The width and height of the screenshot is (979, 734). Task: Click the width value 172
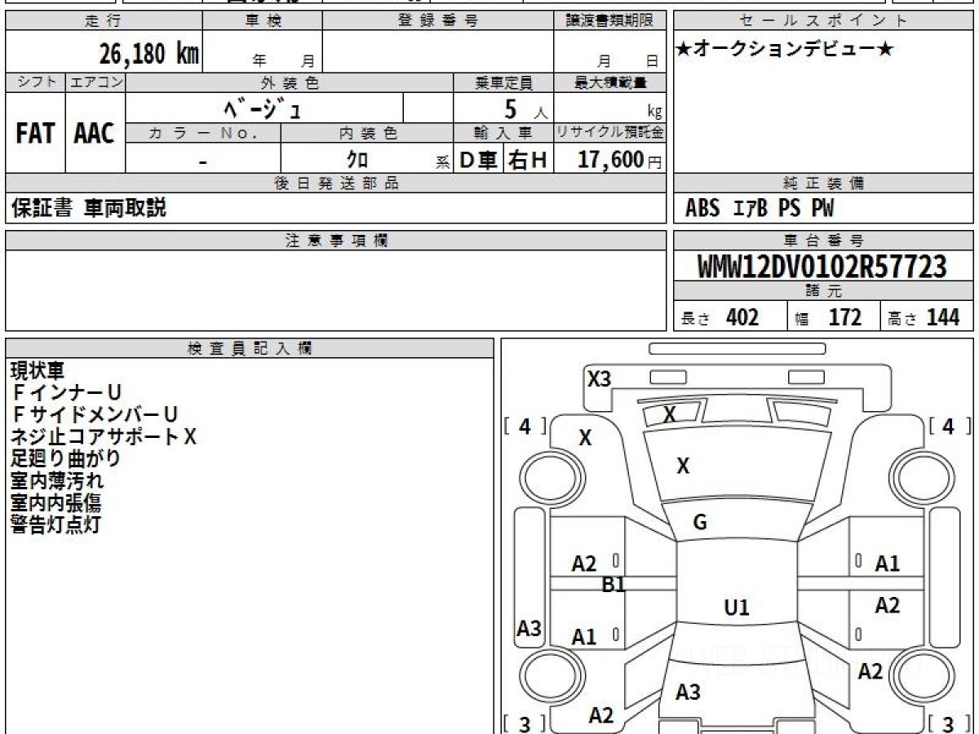pyautogui.click(x=844, y=317)
